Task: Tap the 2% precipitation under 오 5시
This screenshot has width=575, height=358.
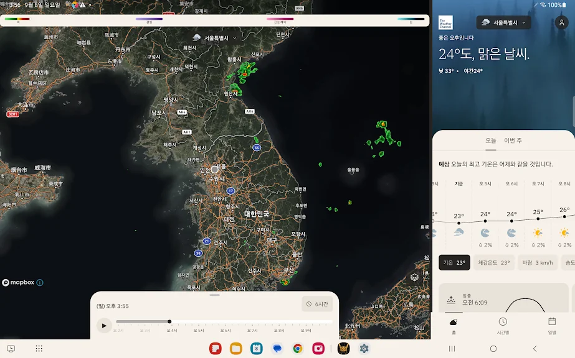Action: click(485, 245)
